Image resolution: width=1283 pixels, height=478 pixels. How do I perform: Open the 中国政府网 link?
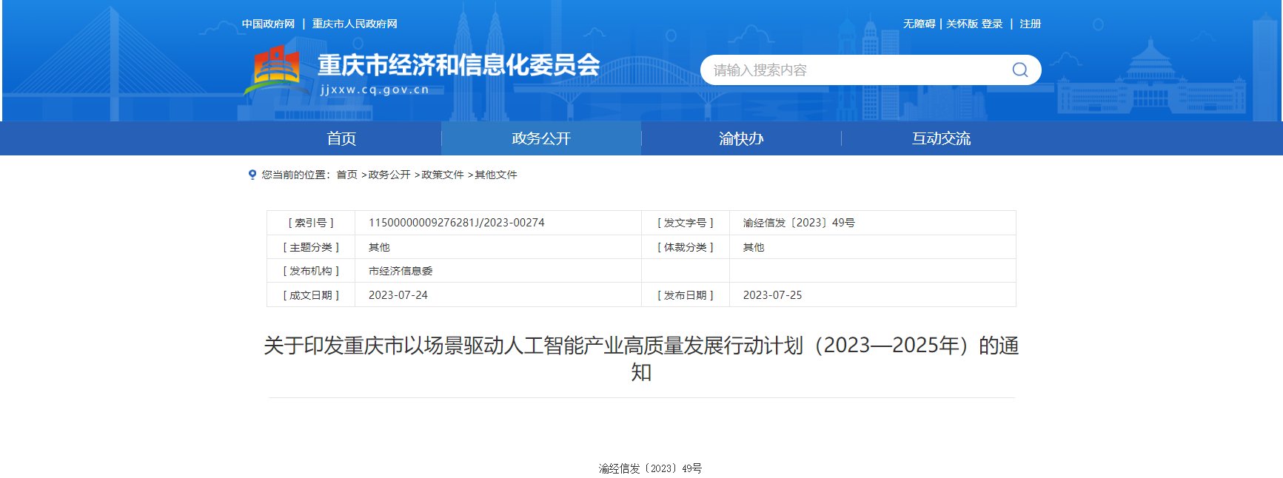tap(268, 24)
